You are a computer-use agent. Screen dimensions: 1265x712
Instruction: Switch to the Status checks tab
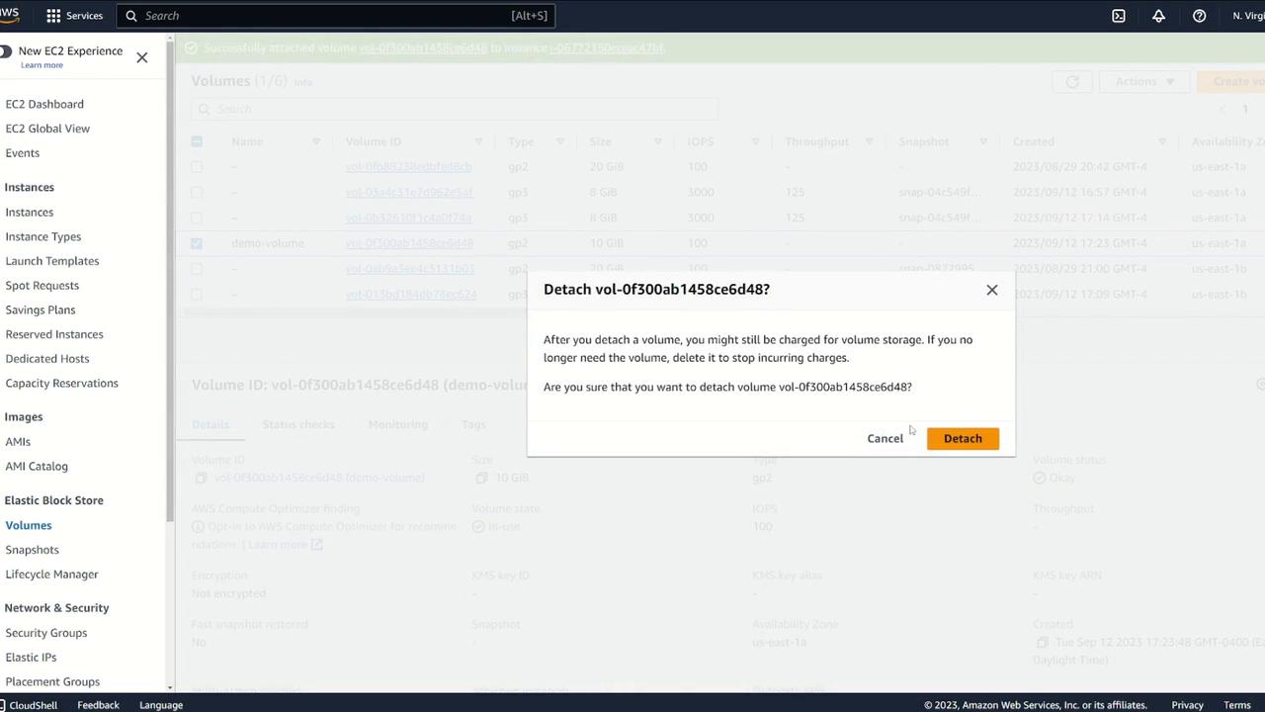coord(298,424)
